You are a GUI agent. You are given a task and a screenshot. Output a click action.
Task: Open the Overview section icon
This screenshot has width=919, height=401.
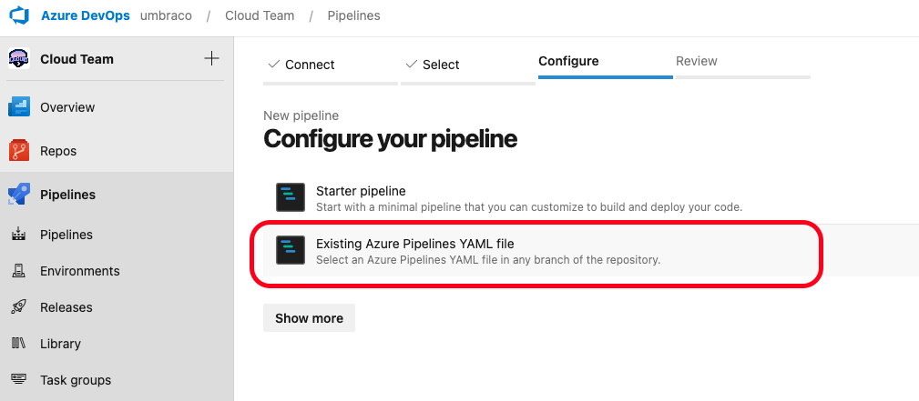[x=19, y=107]
